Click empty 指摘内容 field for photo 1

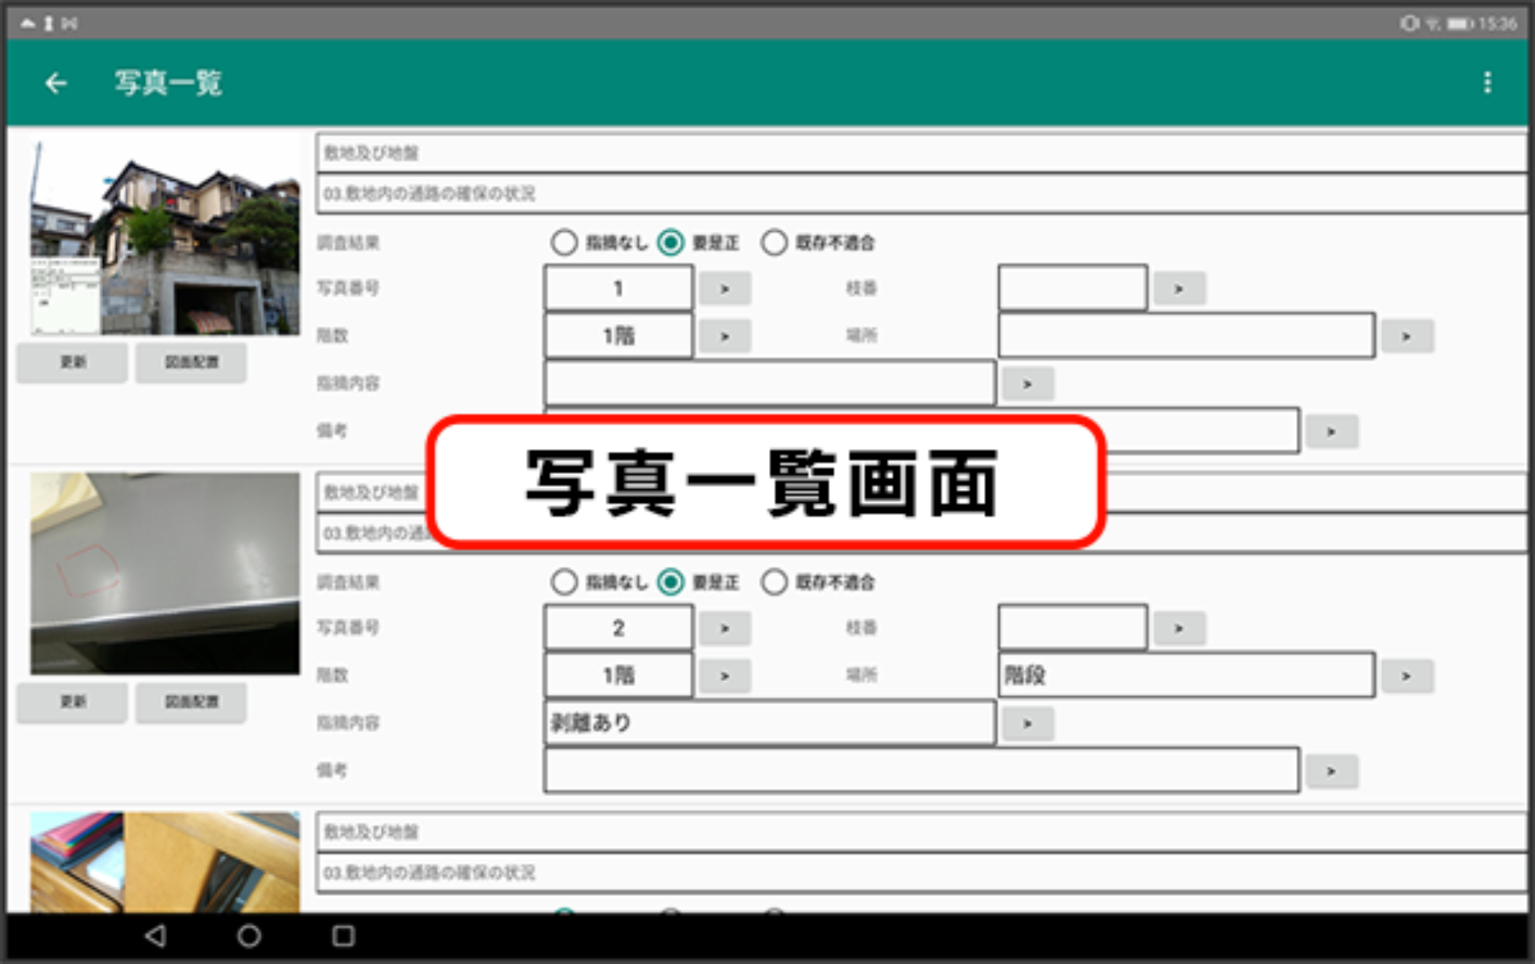(x=770, y=384)
